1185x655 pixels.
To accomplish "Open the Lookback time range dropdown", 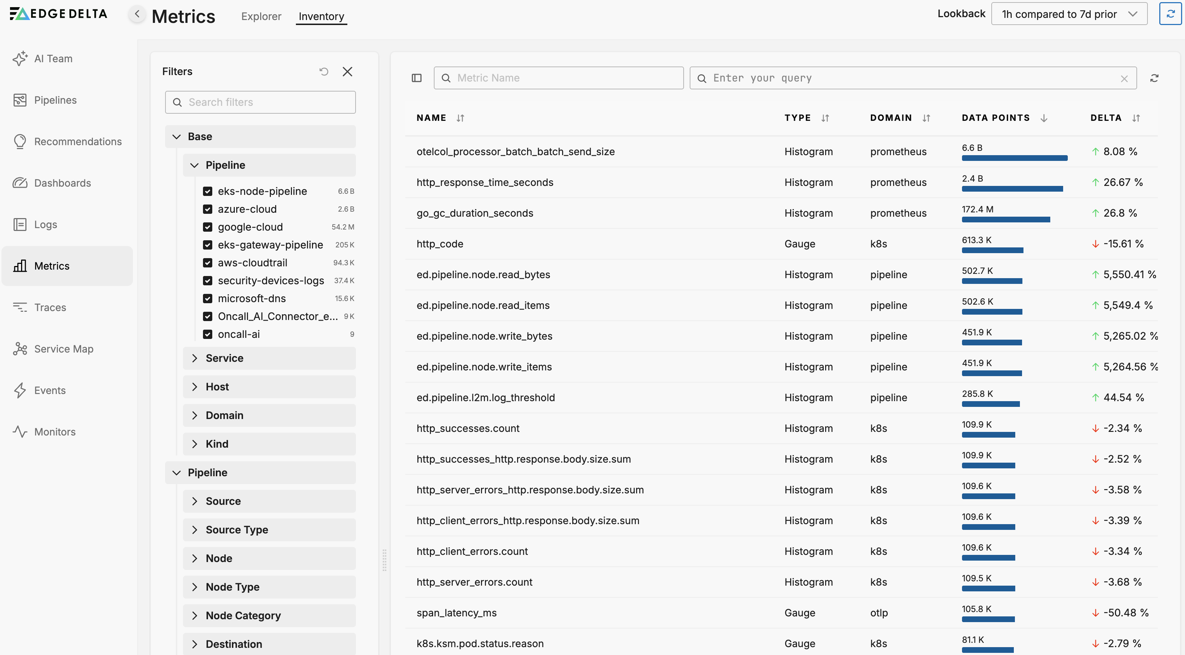I will [x=1069, y=14].
